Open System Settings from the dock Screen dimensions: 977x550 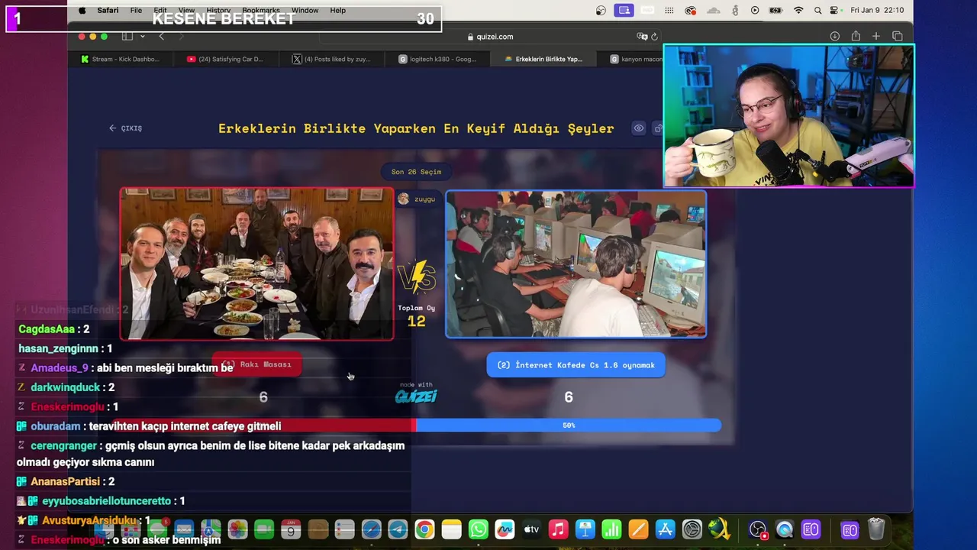click(x=692, y=529)
